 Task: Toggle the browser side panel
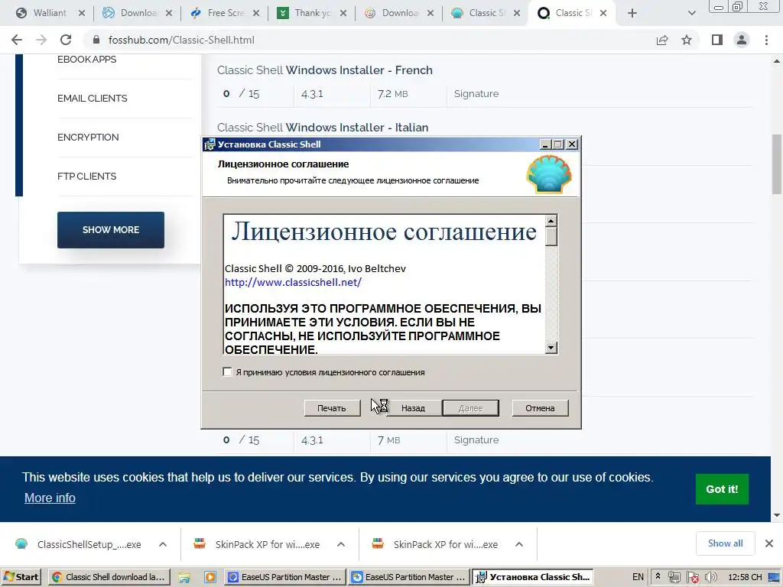(x=717, y=40)
